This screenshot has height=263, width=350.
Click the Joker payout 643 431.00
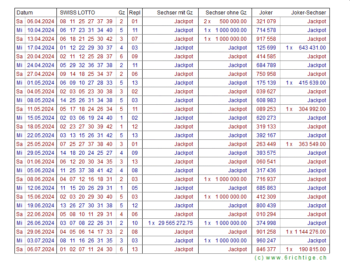coord(312,48)
